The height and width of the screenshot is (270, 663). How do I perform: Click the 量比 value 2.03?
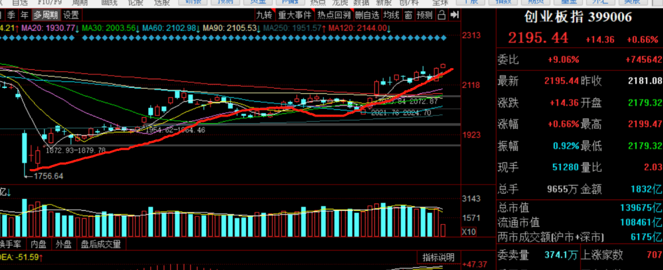(653, 167)
